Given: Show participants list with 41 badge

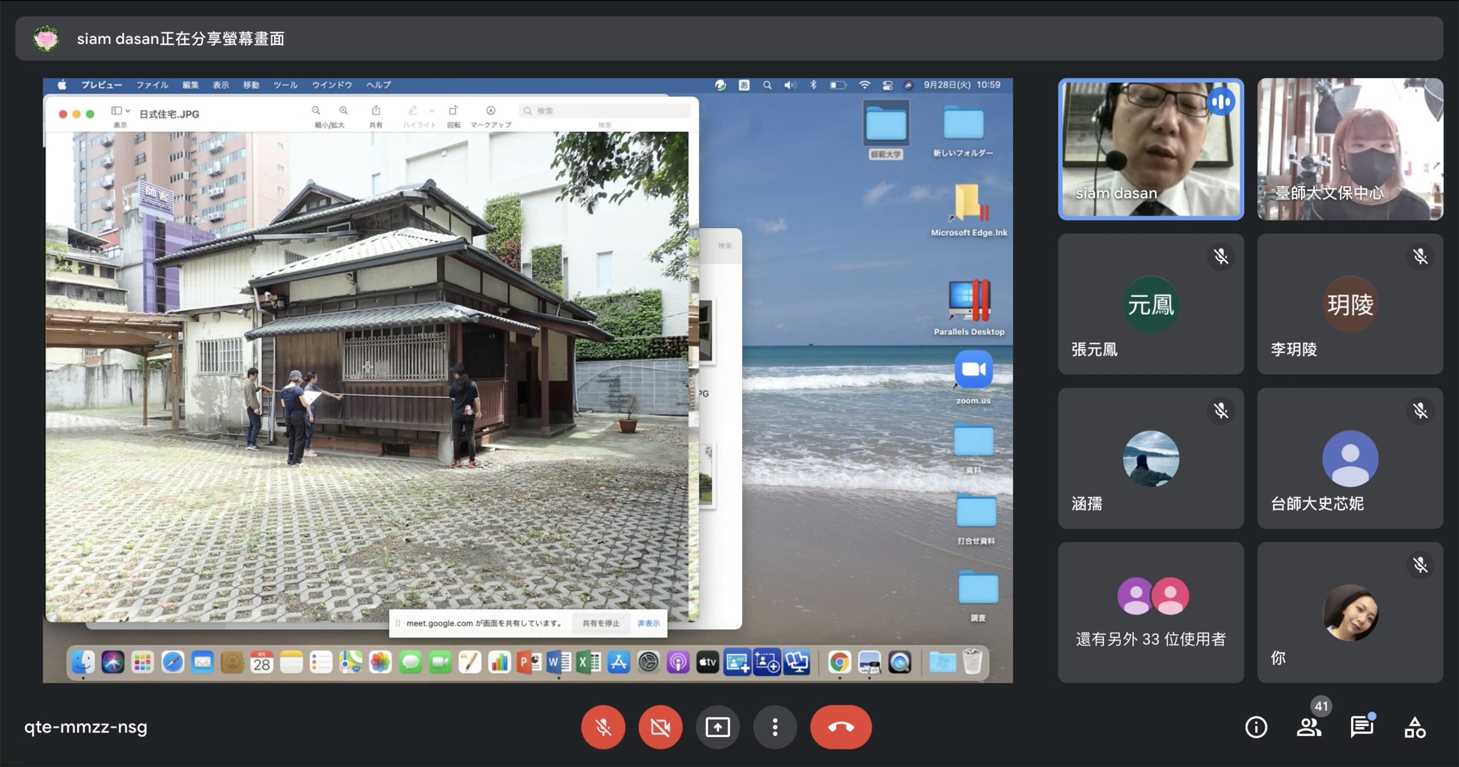Looking at the screenshot, I should [x=1309, y=727].
